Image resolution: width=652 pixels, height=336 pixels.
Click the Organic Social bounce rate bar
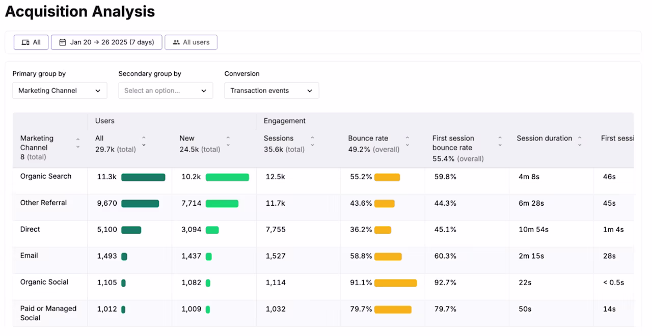395,283
